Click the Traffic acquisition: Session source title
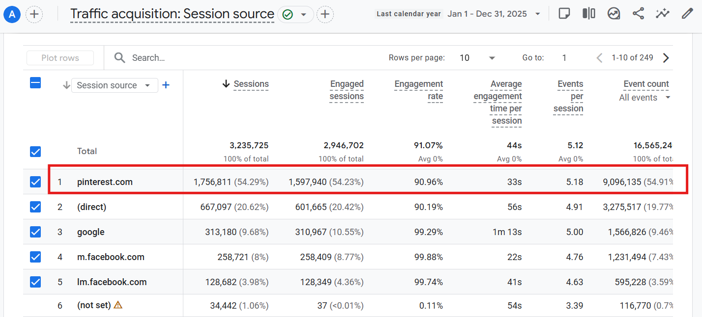Image resolution: width=702 pixels, height=317 pixels. [x=172, y=14]
